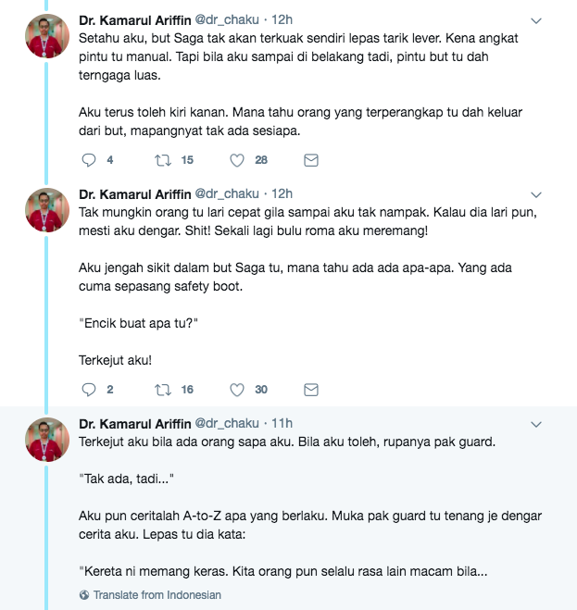
Task: Click envelope icon under 'Terkejut aku!' tweet
Action: [310, 390]
